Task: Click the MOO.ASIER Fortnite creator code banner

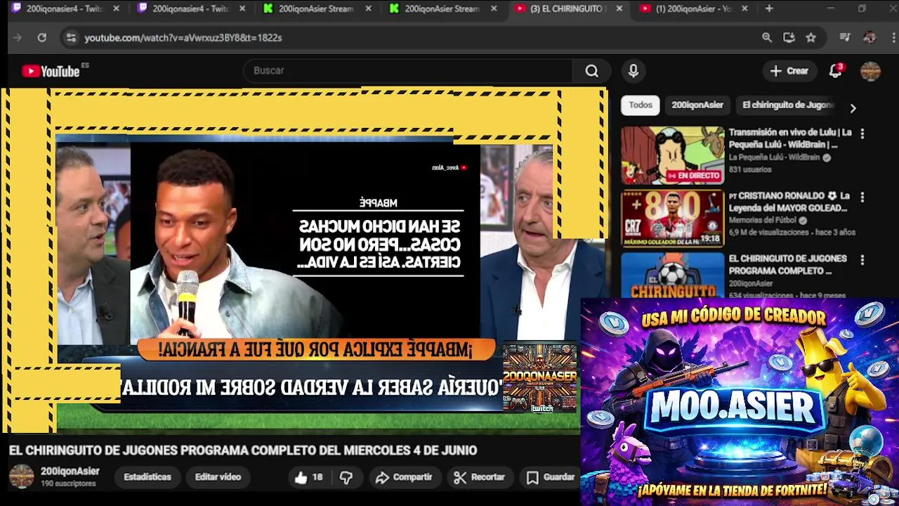Action: tap(740, 402)
